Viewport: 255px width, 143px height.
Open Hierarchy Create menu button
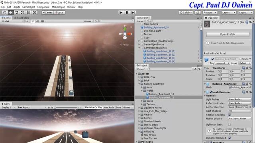click(141, 21)
